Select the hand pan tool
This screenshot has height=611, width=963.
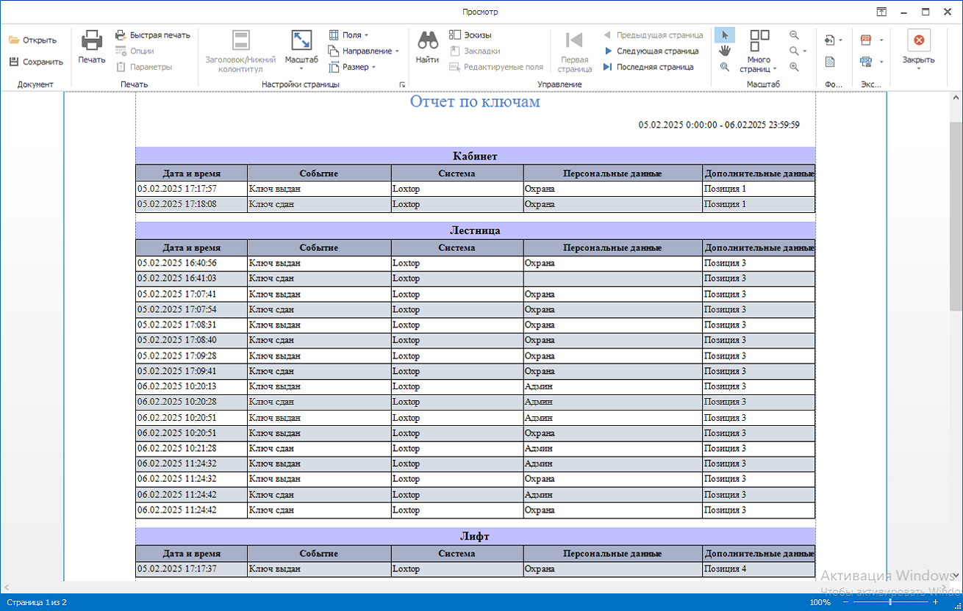pyautogui.click(x=724, y=51)
